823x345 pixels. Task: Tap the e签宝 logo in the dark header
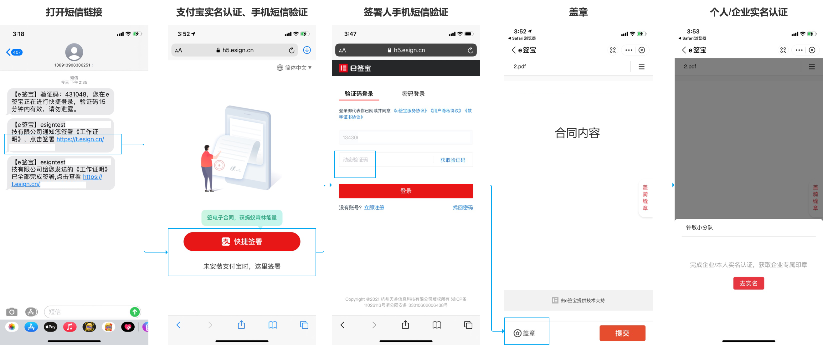(355, 68)
